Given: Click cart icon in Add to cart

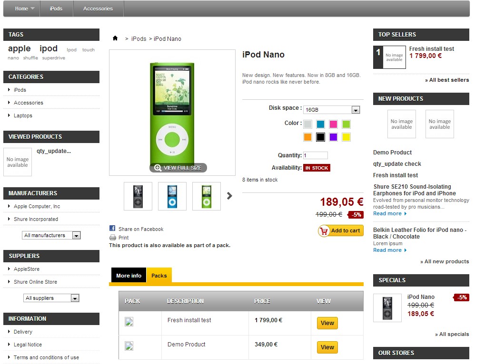Looking at the screenshot, I should [324, 230].
